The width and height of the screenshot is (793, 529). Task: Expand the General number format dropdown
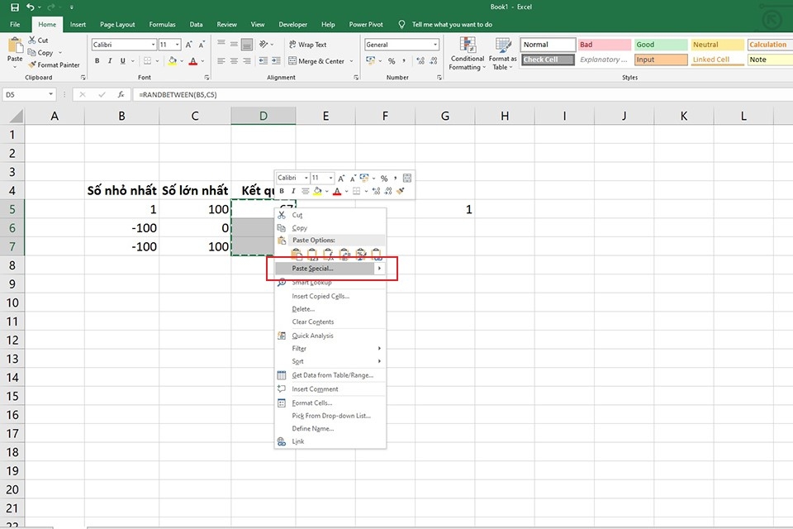pyautogui.click(x=435, y=45)
